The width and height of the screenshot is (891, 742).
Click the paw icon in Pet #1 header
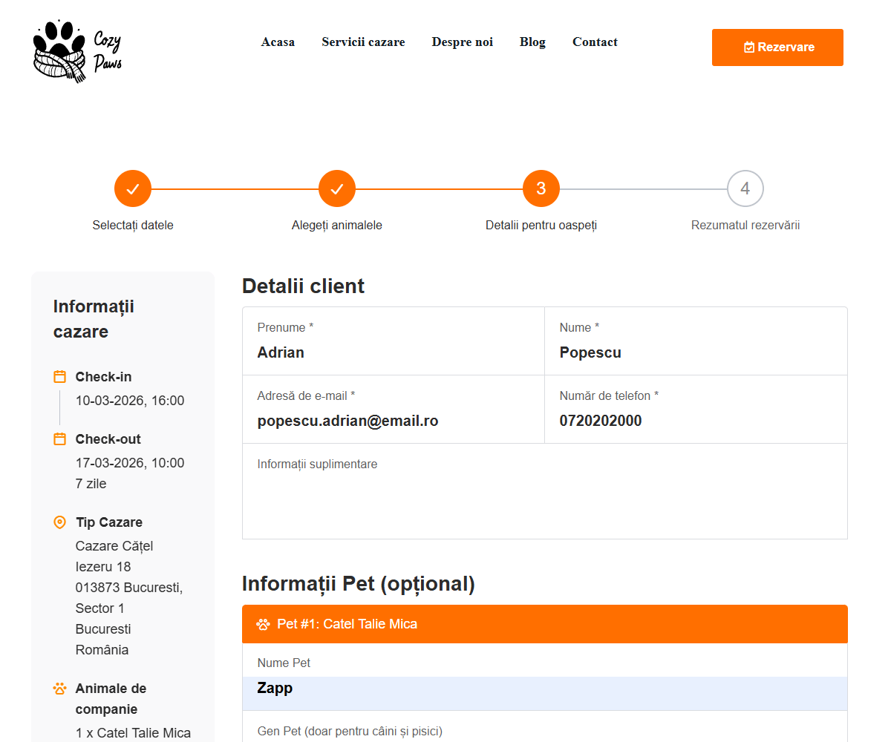[263, 624]
